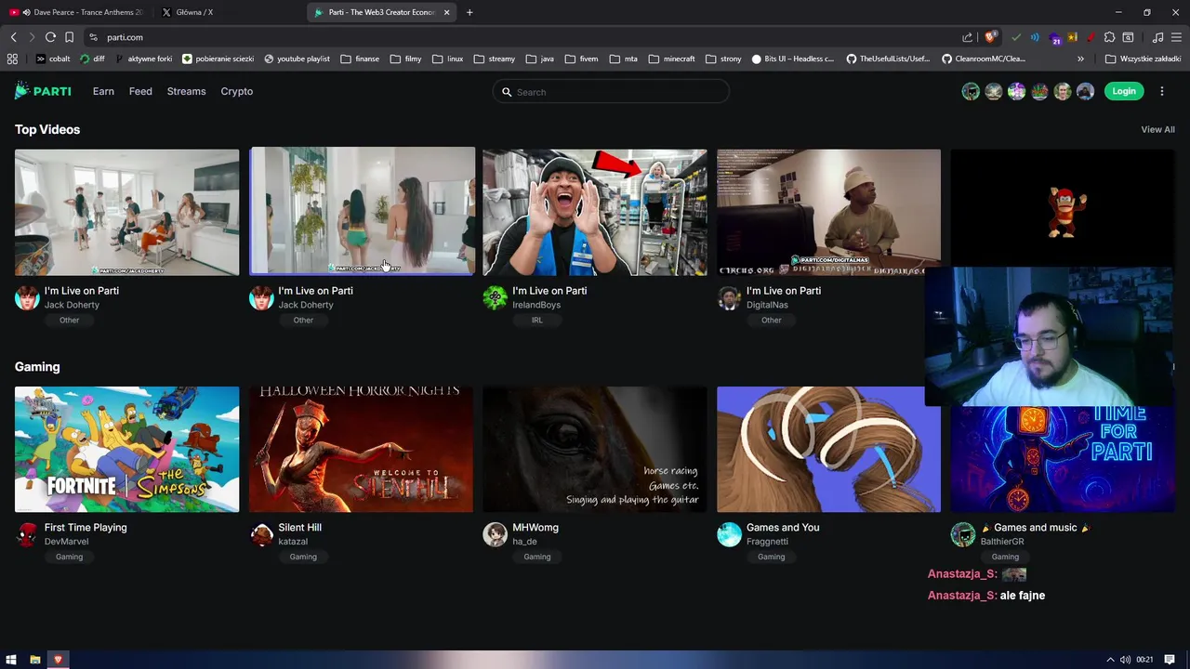
Task: Mute the Dave Pearce tab audio icon
Action: tap(26, 12)
